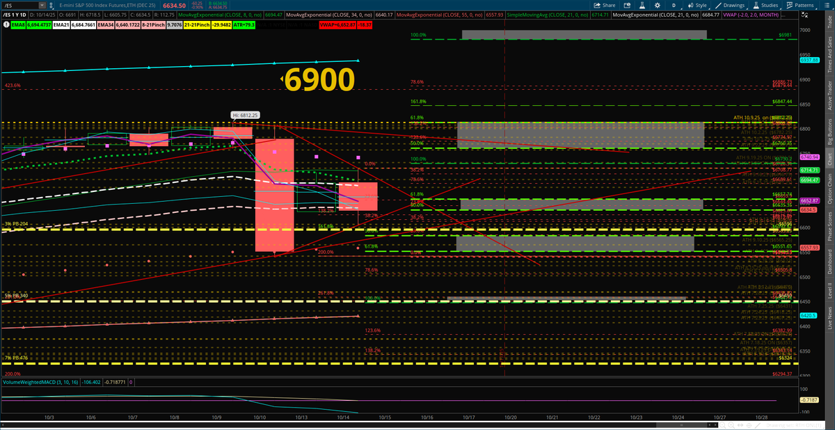
Task: Open the D timeframe dropdown
Action: (x=674, y=5)
